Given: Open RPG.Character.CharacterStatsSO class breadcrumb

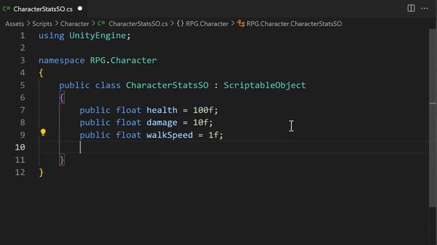Looking at the screenshot, I should click(294, 24).
